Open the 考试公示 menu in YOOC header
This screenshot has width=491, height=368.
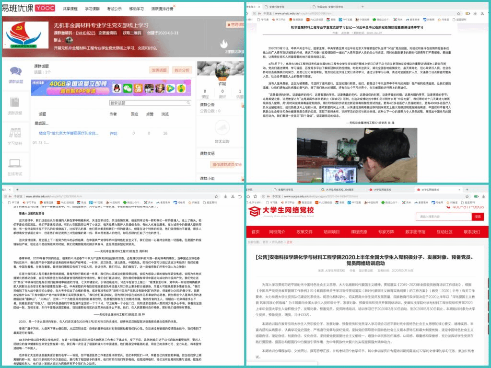click(114, 9)
